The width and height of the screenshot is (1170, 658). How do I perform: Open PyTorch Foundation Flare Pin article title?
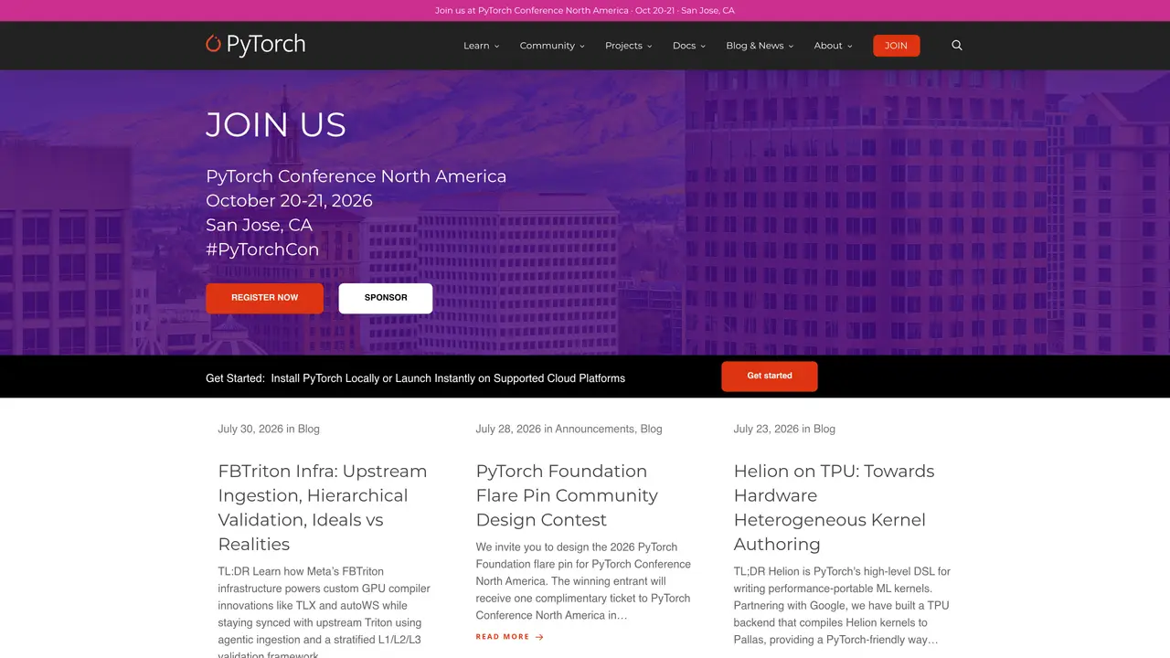click(x=567, y=495)
